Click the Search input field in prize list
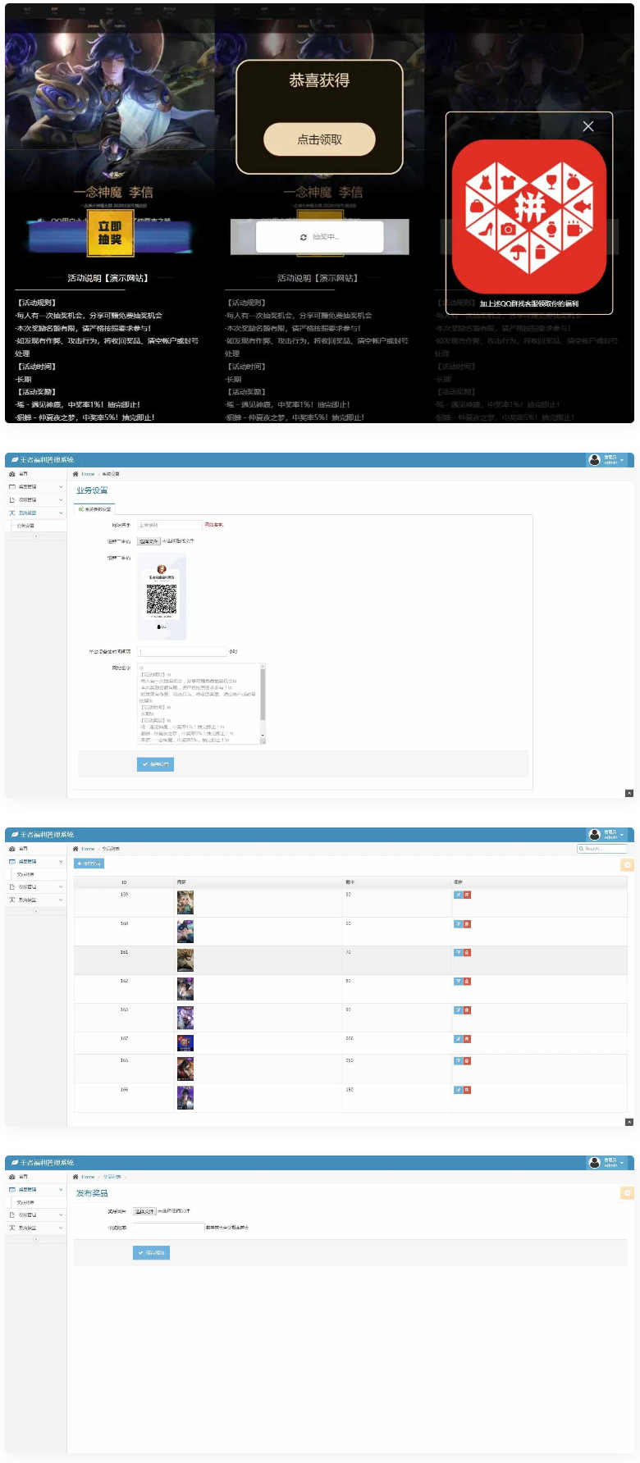This screenshot has width=640, height=1463. click(605, 849)
